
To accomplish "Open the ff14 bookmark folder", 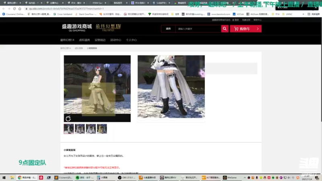I will (276, 14).
